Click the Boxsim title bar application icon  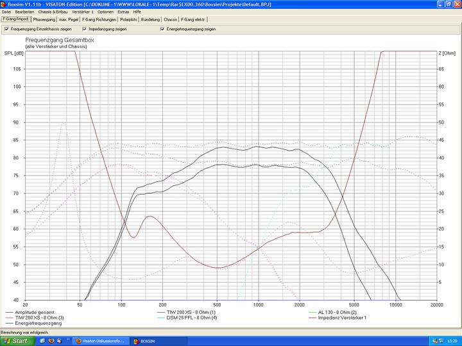pos(4,4)
